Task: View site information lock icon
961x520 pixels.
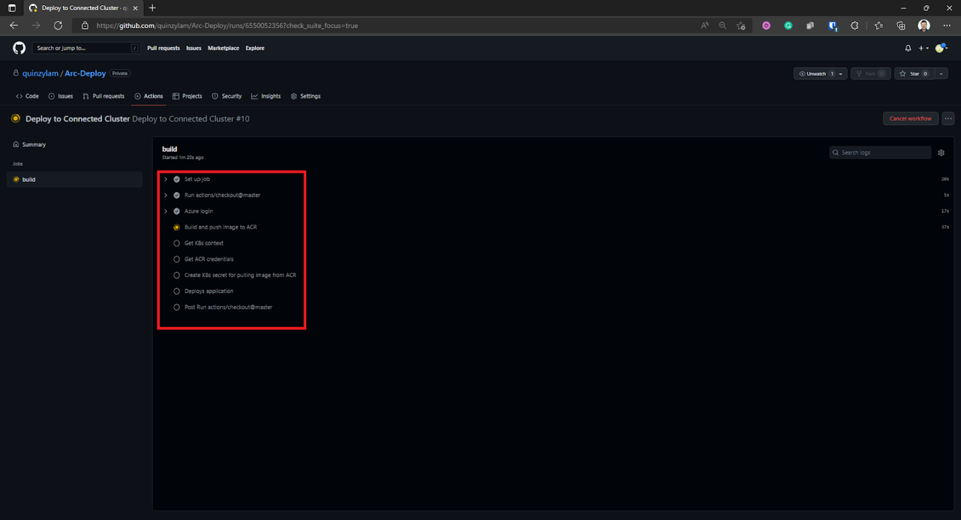Action: [x=85, y=25]
